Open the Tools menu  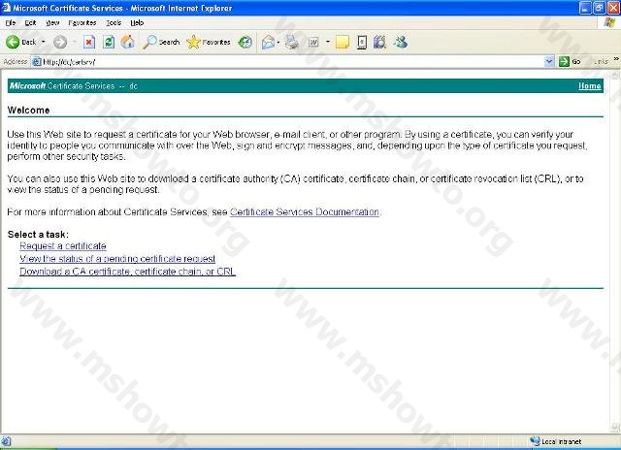pos(114,23)
